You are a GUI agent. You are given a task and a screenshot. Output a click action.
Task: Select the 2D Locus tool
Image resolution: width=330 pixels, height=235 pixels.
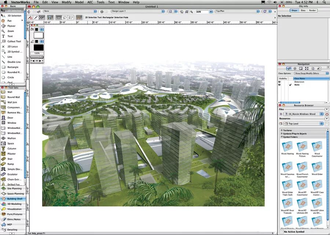[x=12, y=46]
